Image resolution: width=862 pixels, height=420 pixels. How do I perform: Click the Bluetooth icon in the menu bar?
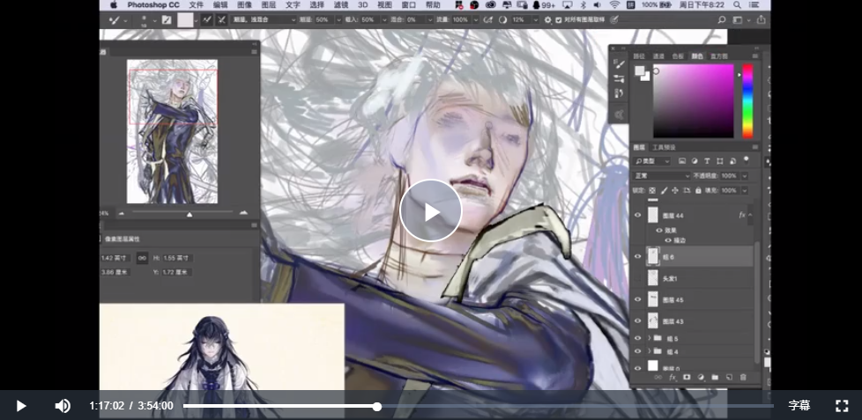[584, 5]
